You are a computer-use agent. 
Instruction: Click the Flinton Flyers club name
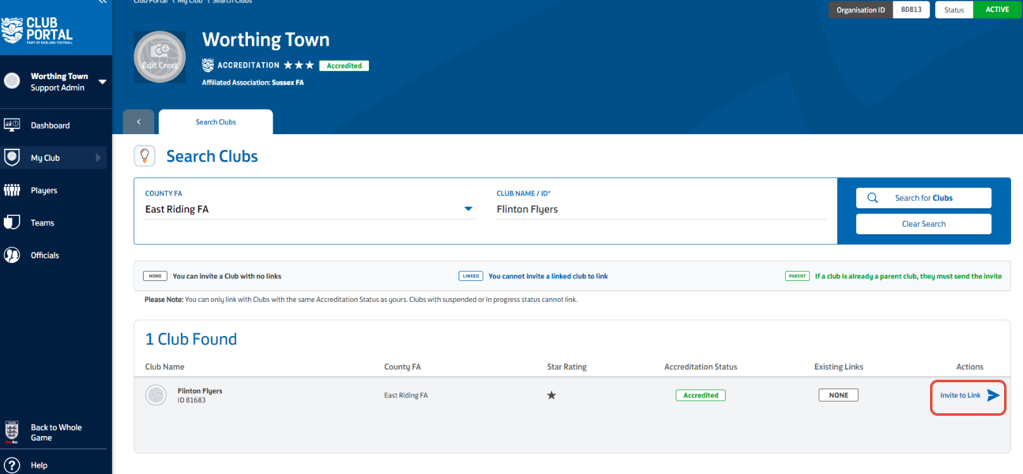[200, 391]
